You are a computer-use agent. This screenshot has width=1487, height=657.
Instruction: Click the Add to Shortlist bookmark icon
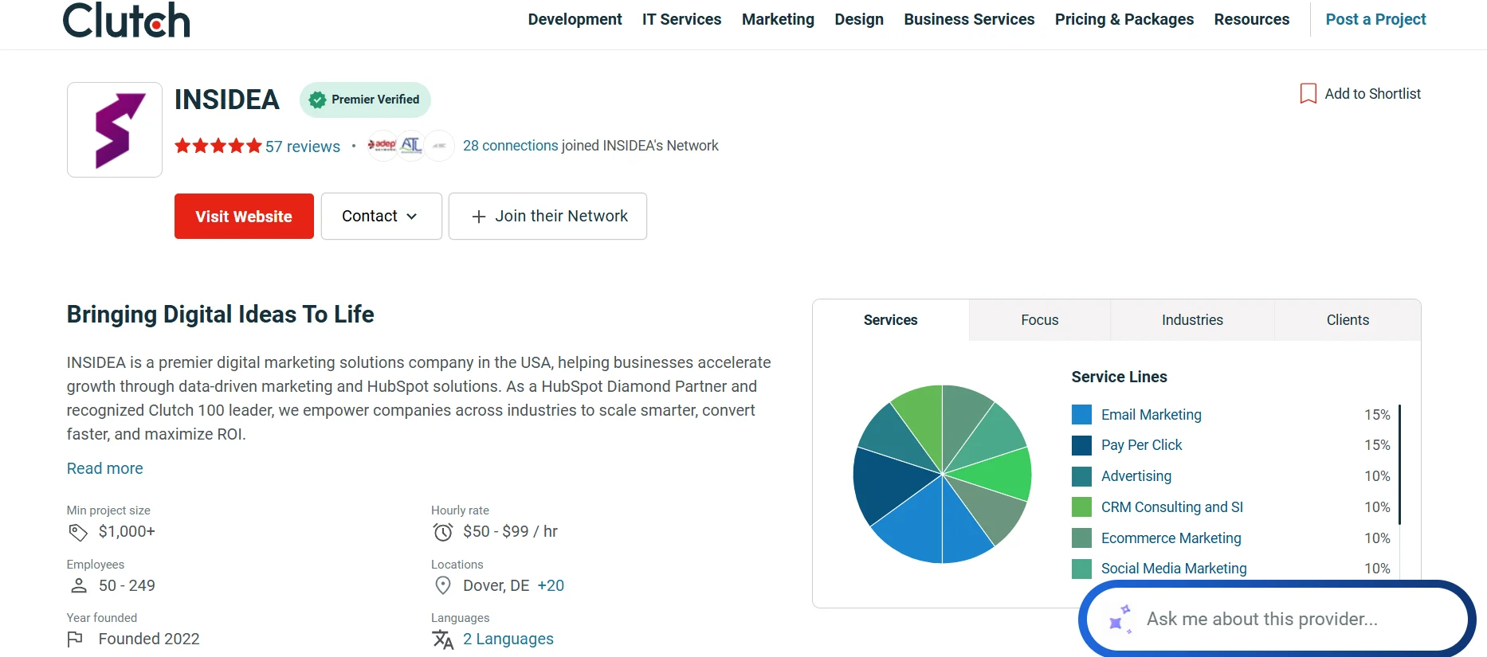coord(1308,94)
